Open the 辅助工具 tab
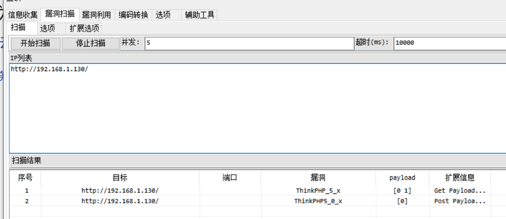 point(200,15)
